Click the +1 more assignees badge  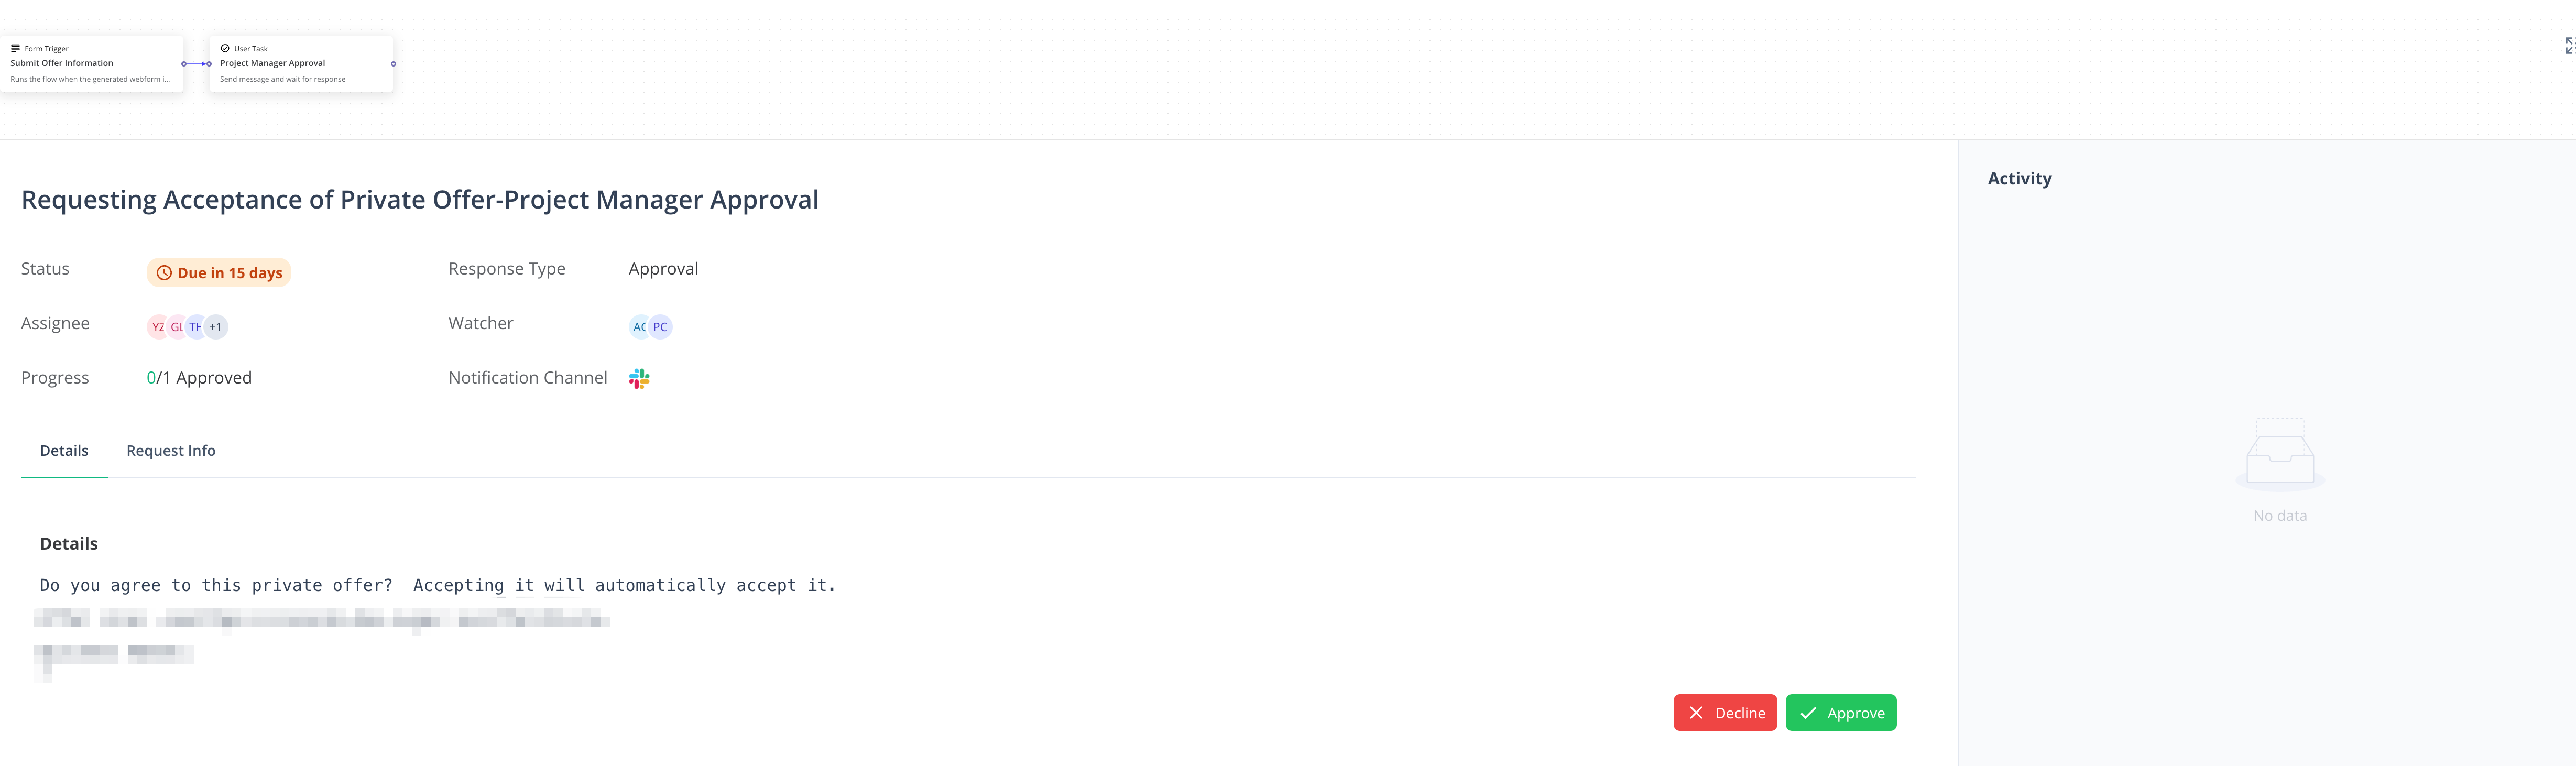tap(216, 327)
